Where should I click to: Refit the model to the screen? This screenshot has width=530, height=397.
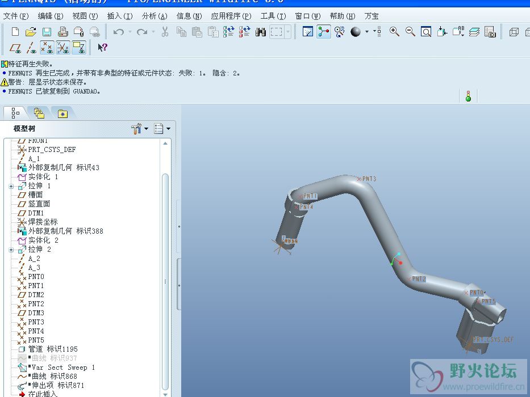point(426,32)
